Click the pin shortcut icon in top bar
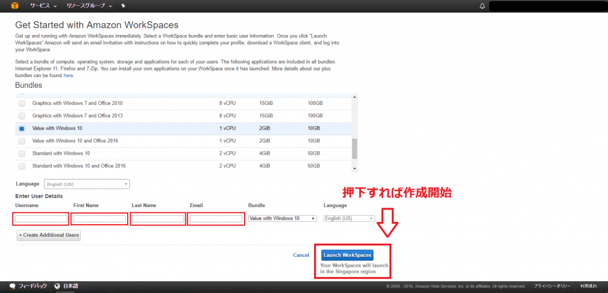The width and height of the screenshot is (608, 293). pos(123,6)
